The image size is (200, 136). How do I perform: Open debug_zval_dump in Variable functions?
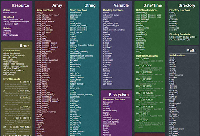click(x=111, y=15)
